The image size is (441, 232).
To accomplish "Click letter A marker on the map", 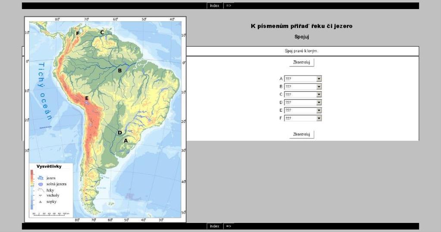I will click(126, 140).
